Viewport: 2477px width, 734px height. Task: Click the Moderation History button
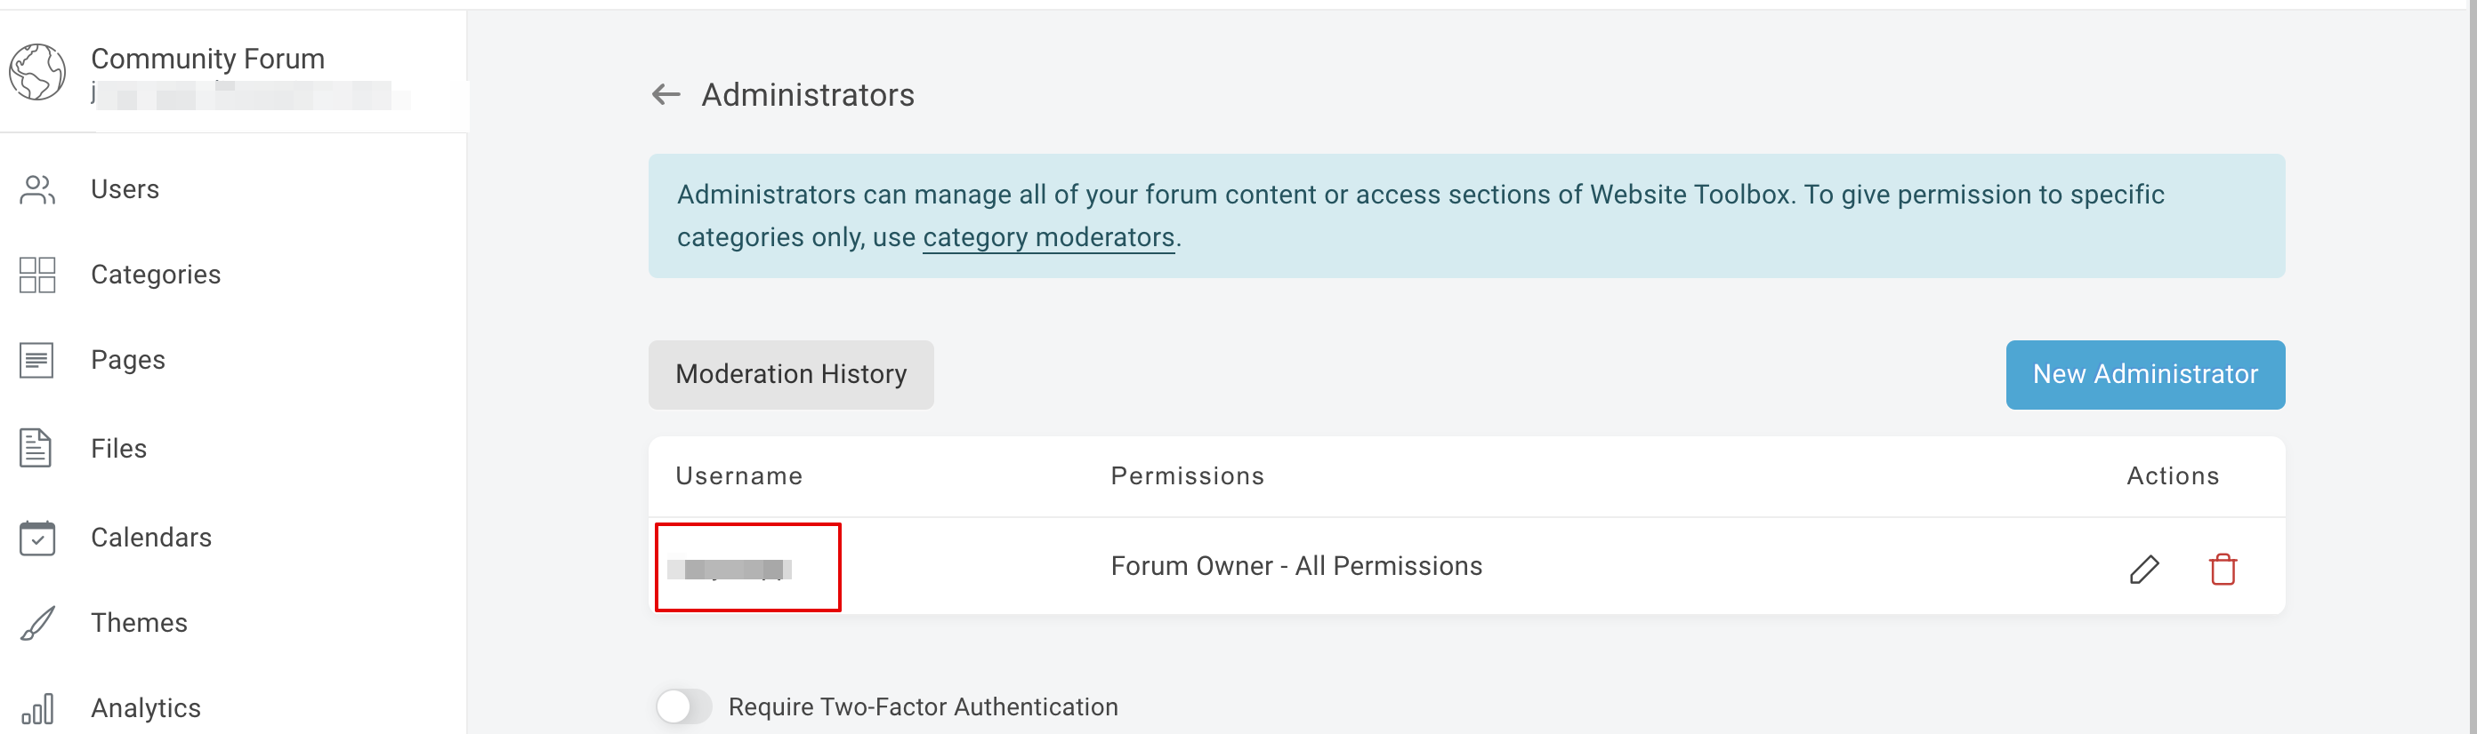pos(790,375)
